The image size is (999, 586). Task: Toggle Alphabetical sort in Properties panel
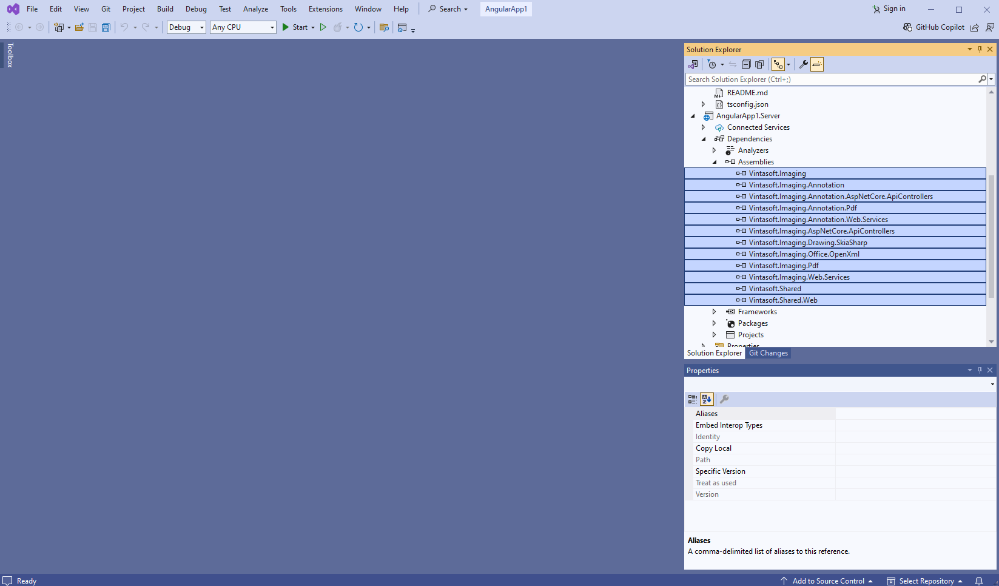[707, 399]
